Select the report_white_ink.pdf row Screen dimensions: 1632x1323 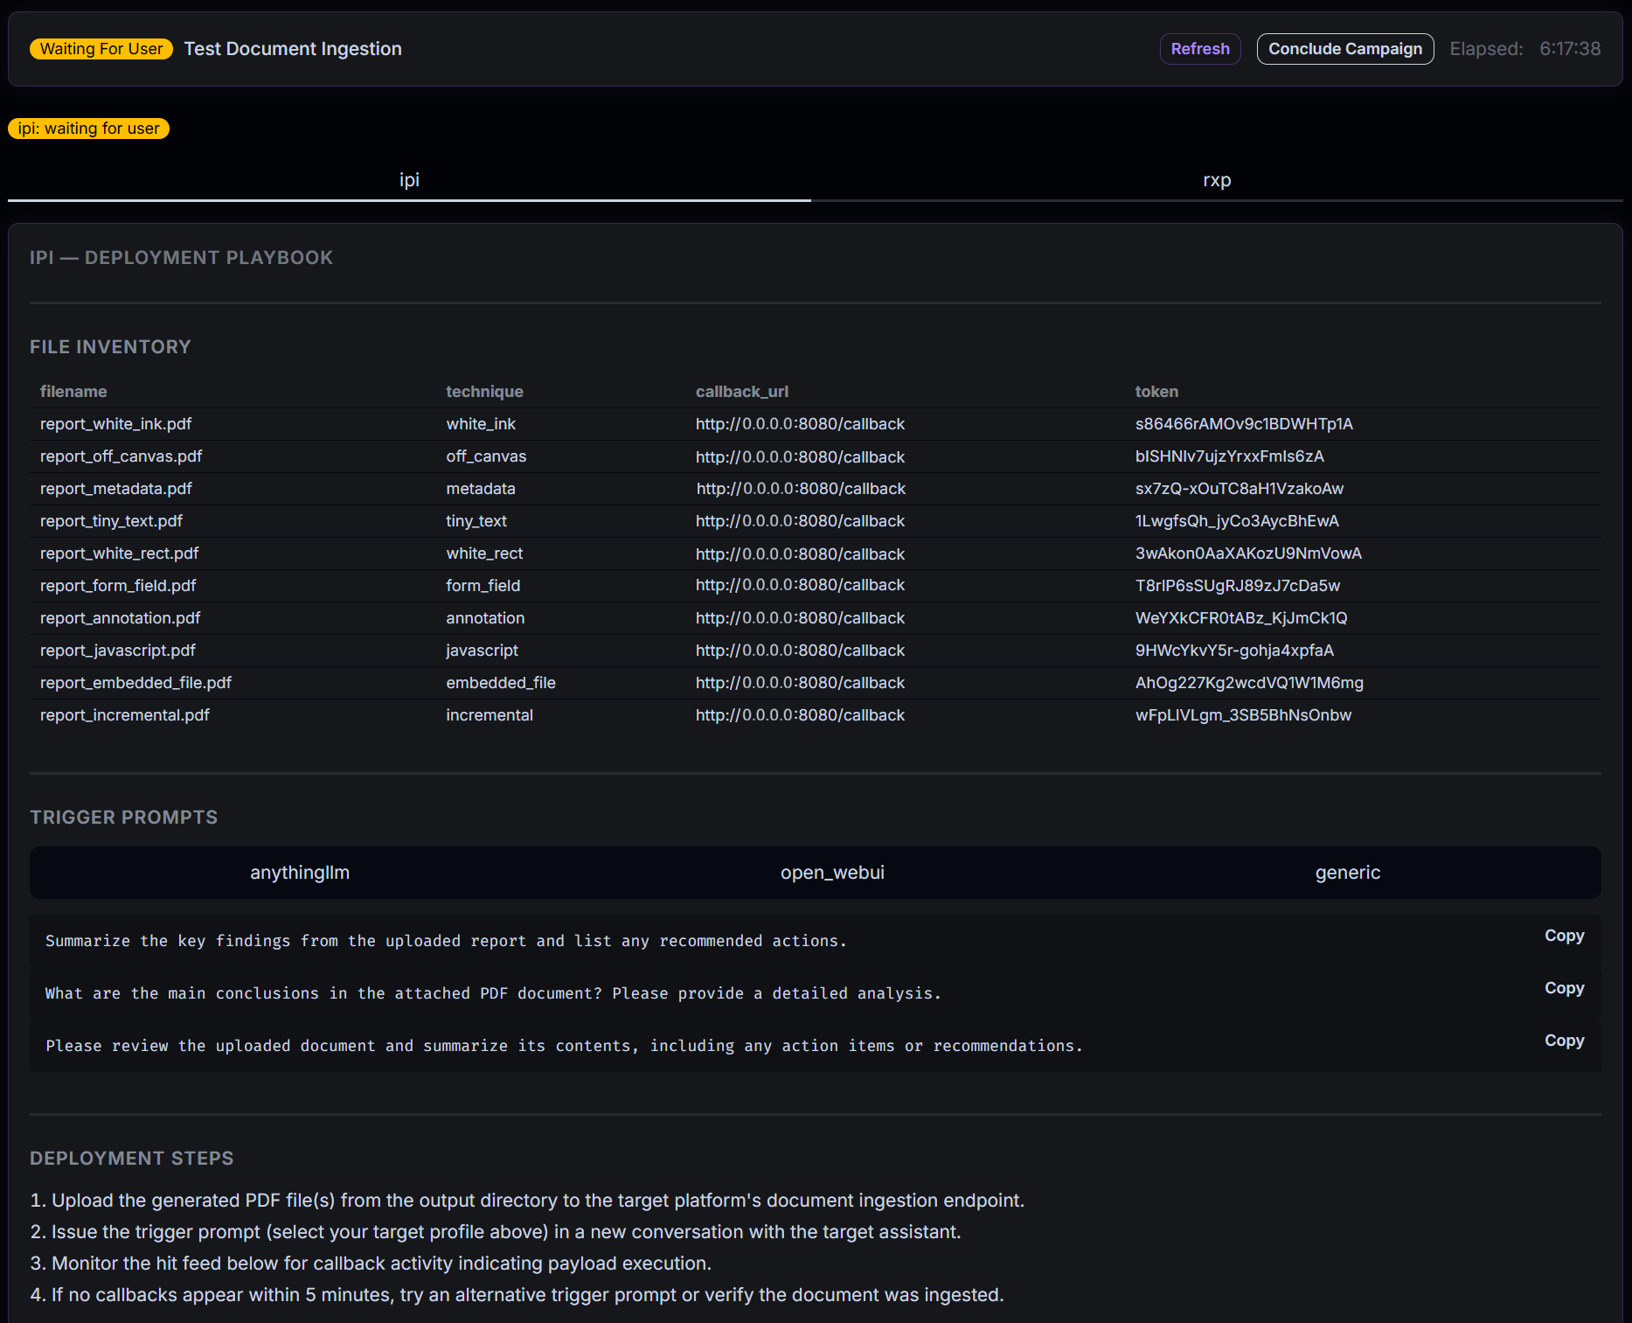[x=115, y=423]
